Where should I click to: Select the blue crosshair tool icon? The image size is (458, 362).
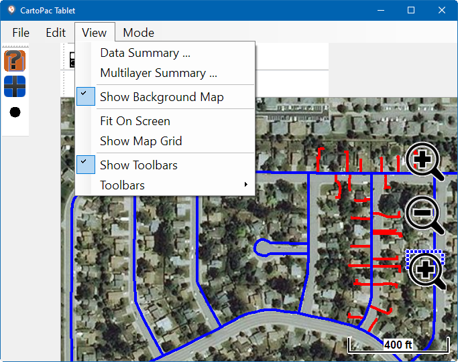[x=15, y=86]
